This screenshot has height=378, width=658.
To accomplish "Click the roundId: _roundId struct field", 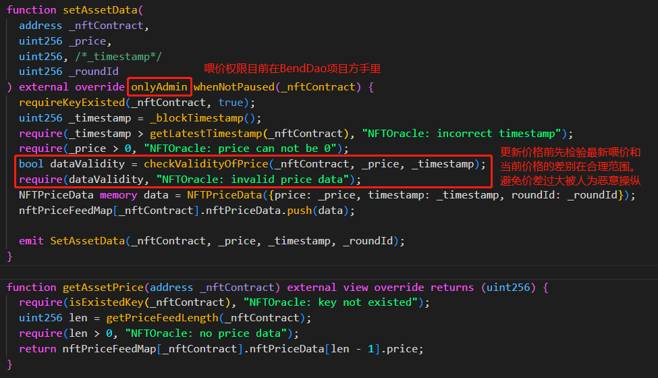I will 564,195.
